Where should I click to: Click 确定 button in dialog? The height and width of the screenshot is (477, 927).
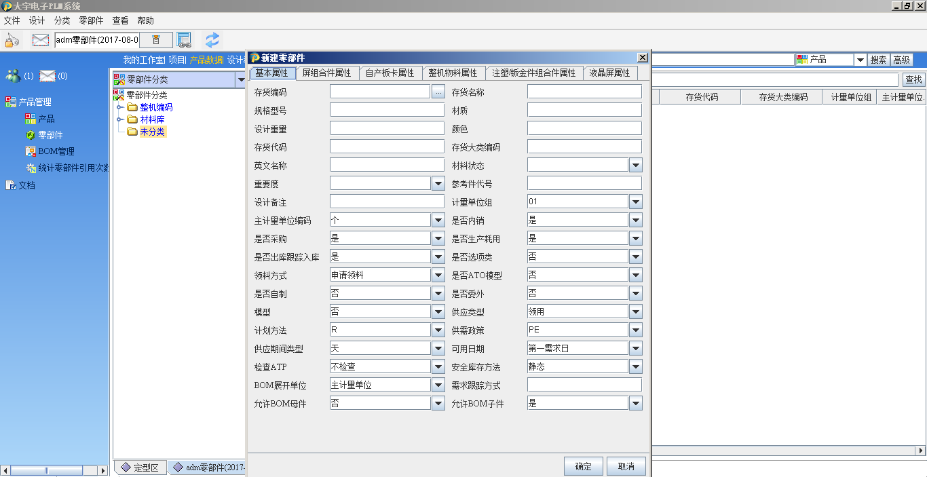click(x=584, y=466)
